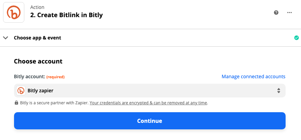The width and height of the screenshot is (301, 140).
Task: Select the Bitly zapier account text
Action: click(x=40, y=91)
